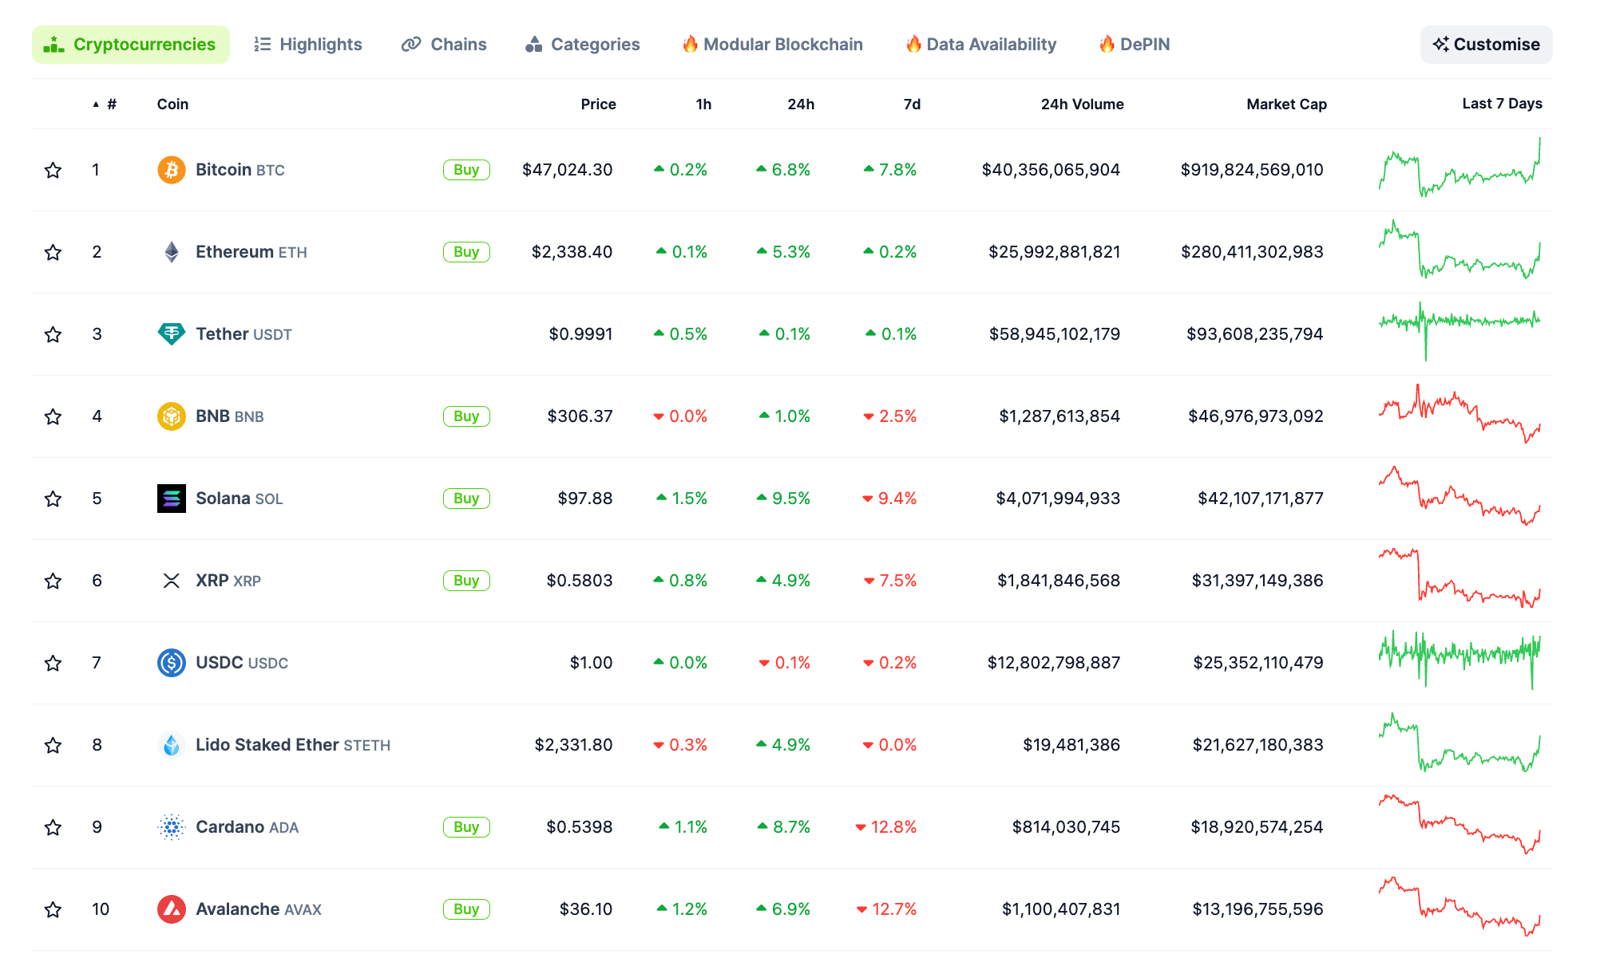Screen dimensions: 1608x954
Task: Click the Last 7 Days header
Action: (1502, 104)
